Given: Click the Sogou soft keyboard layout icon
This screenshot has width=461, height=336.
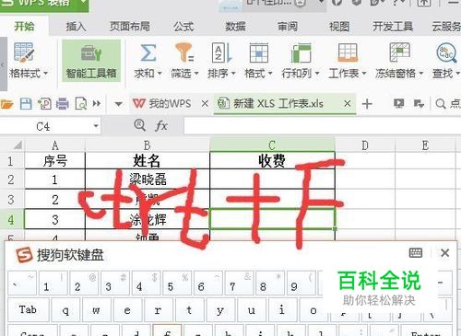Looking at the screenshot, I should click(416, 253).
